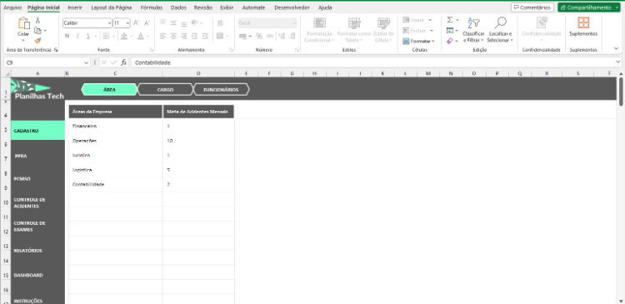Open the borders icon in Fonte group
This screenshot has width=625, height=304.
tap(106, 37)
